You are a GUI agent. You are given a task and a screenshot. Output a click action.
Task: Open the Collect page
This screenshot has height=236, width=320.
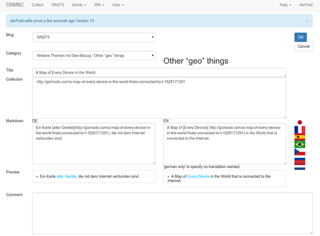(38, 5)
